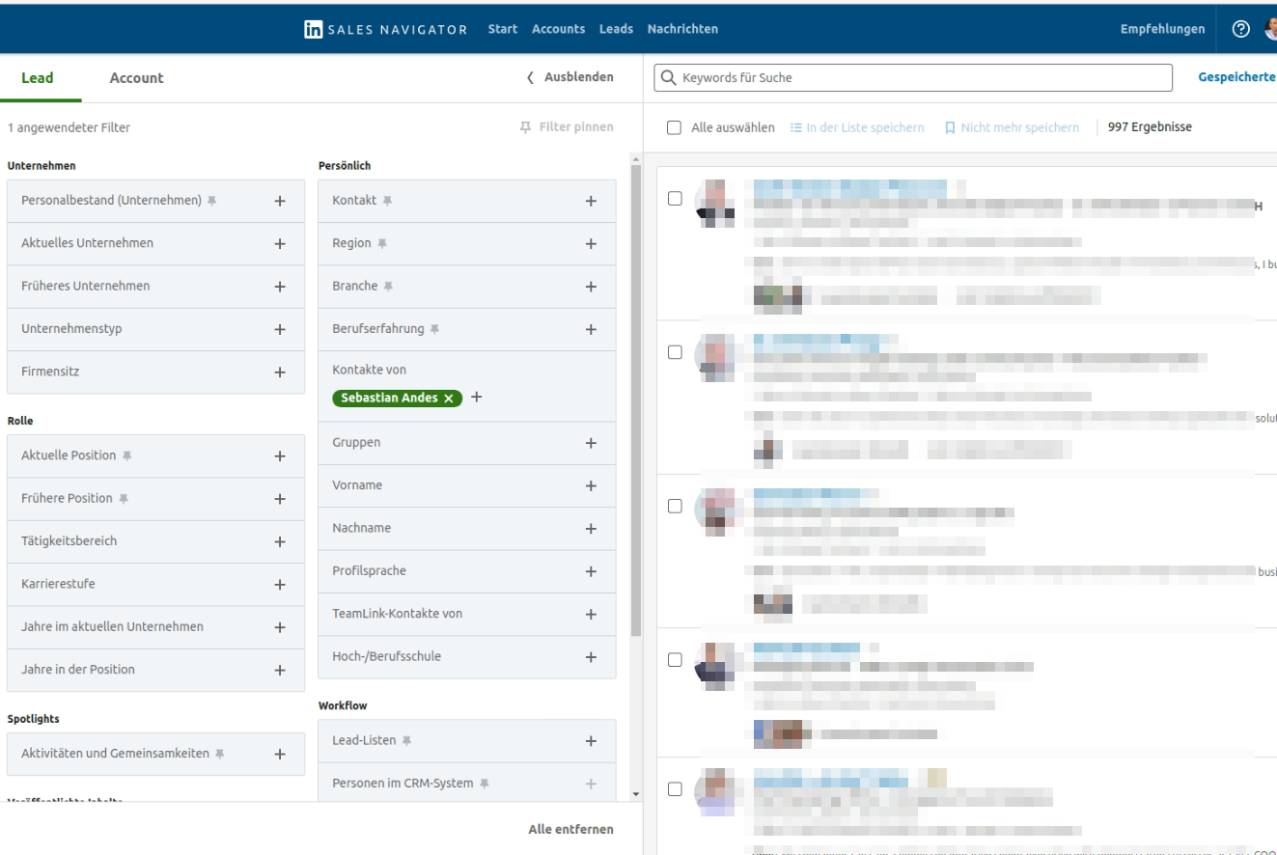Open Nachrichten in the top navigation
Screen dimensions: 1277x855
point(682,29)
